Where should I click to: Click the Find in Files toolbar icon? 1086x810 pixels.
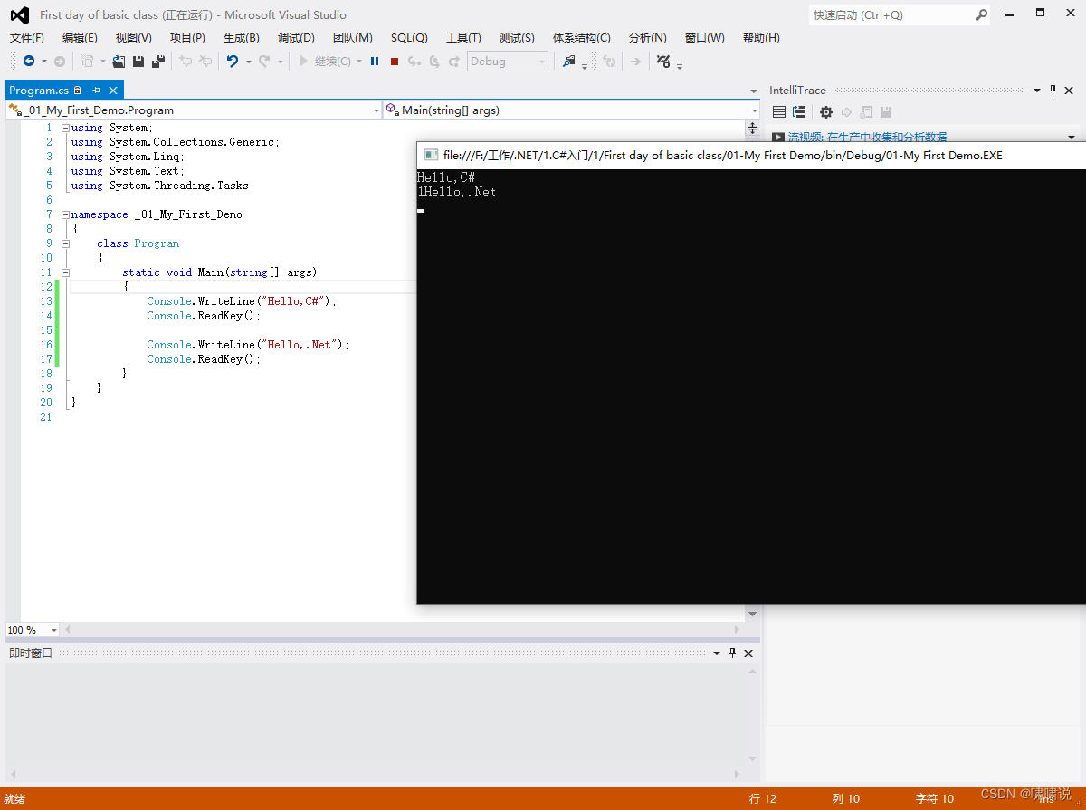pyautogui.click(x=569, y=61)
